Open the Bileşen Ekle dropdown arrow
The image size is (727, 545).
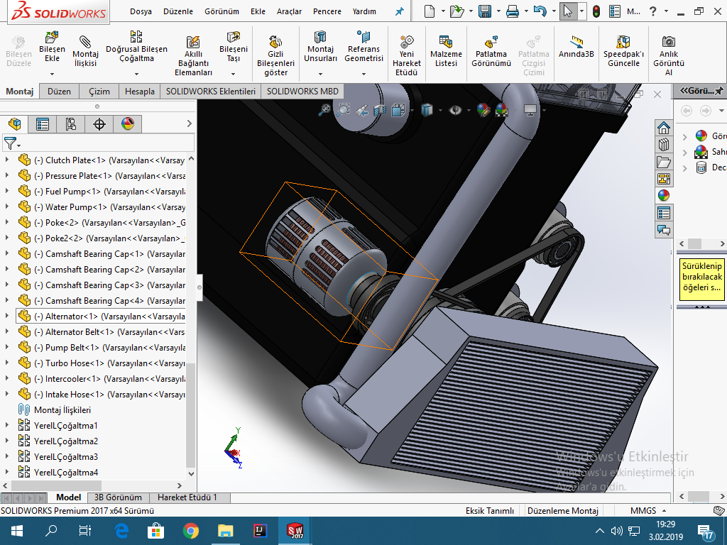[52, 74]
